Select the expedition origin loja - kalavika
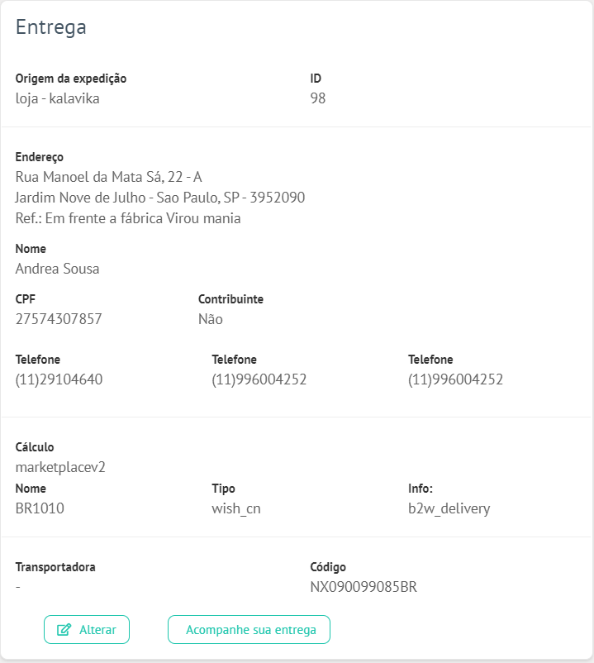The width and height of the screenshot is (594, 663). [x=58, y=98]
